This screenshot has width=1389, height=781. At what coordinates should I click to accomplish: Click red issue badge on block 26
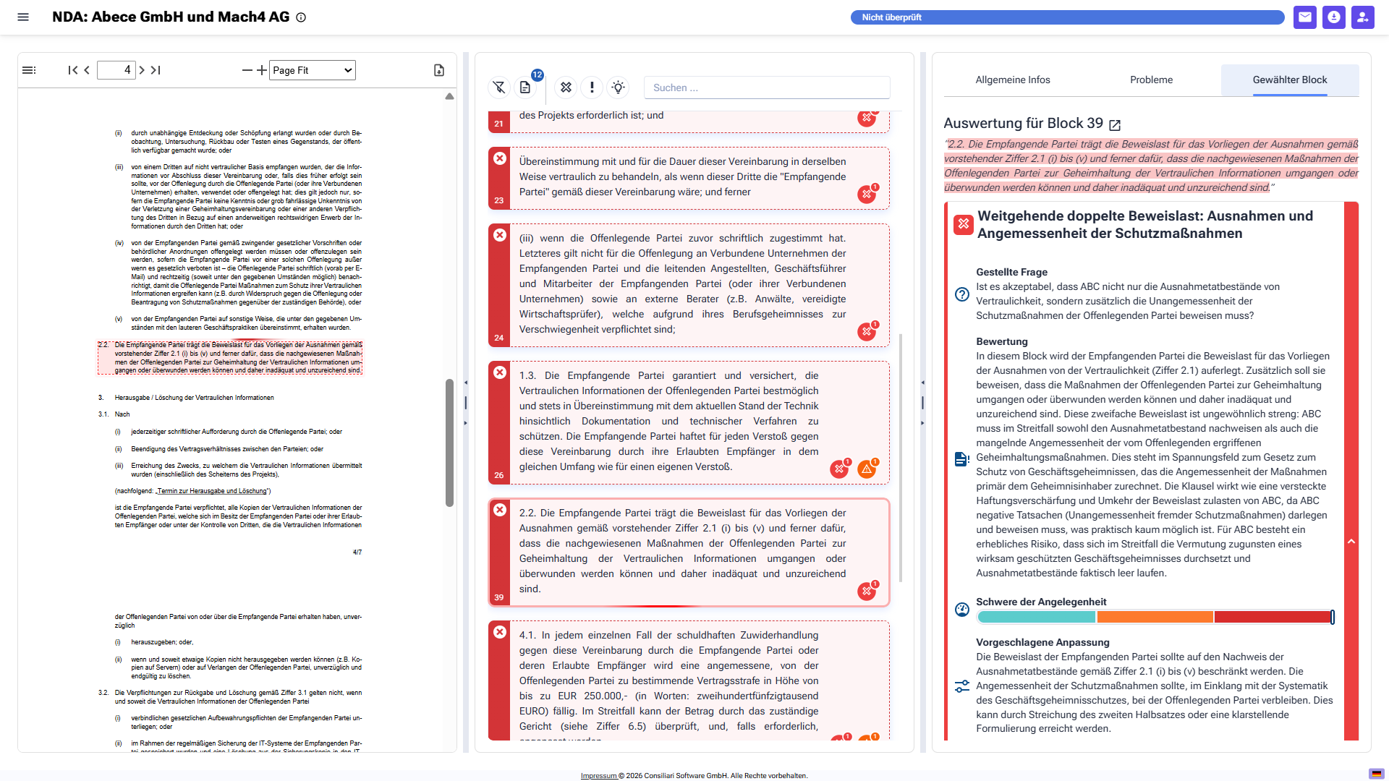pos(839,469)
